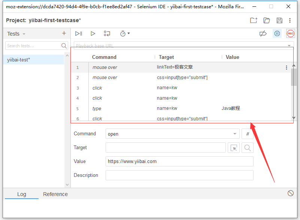Run the current test
Viewport: 300px width, 220px height.
[93, 34]
